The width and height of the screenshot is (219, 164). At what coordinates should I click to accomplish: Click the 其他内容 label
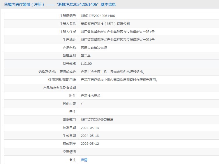(x=69, y=104)
